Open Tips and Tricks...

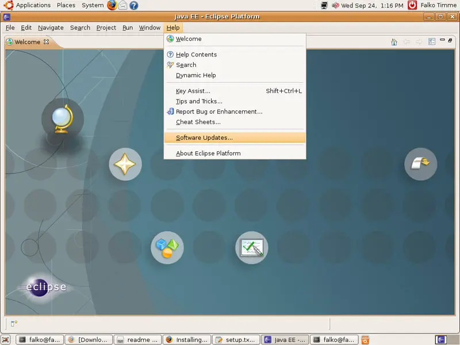tap(235, 101)
